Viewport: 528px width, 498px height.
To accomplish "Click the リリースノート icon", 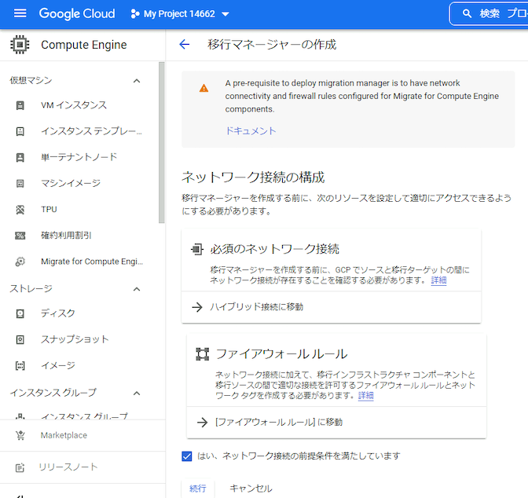I will tap(20, 467).
